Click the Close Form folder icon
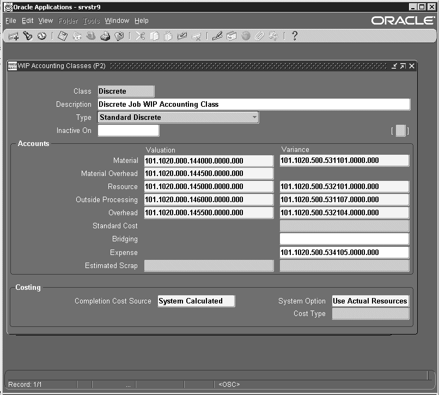 tap(119, 36)
